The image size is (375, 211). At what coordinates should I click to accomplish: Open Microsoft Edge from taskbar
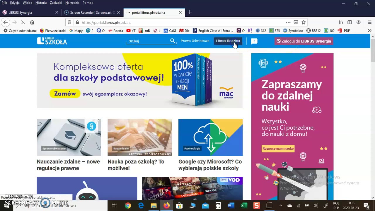coord(141,206)
